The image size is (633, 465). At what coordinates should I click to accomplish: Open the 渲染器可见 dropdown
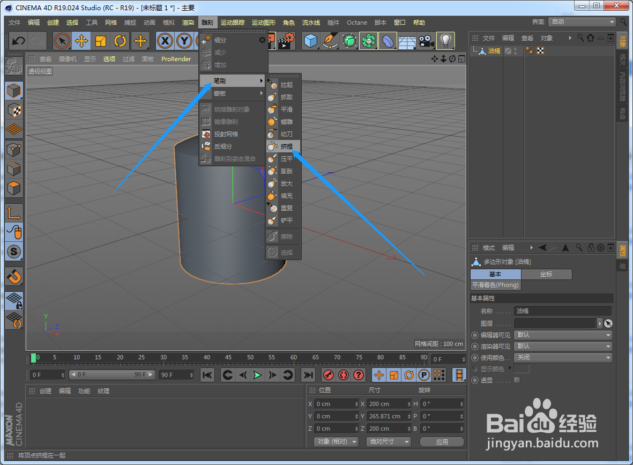[x=563, y=346]
